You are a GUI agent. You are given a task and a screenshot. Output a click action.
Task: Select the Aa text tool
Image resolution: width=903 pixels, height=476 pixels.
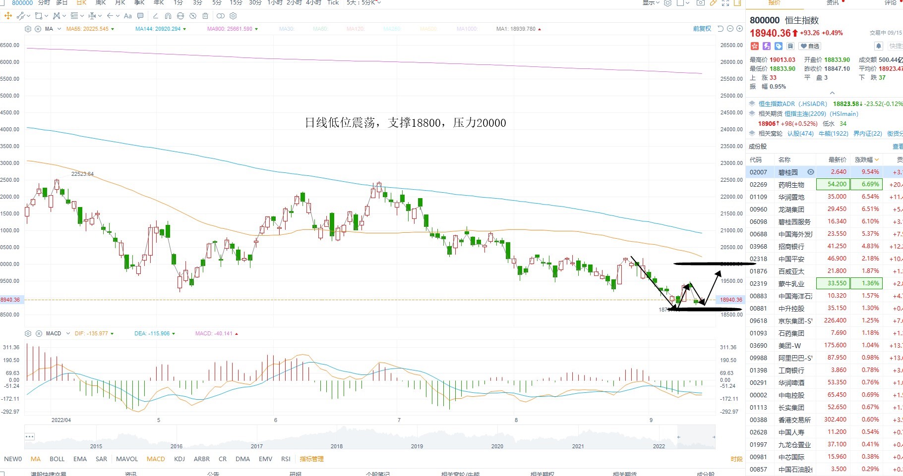coord(128,16)
